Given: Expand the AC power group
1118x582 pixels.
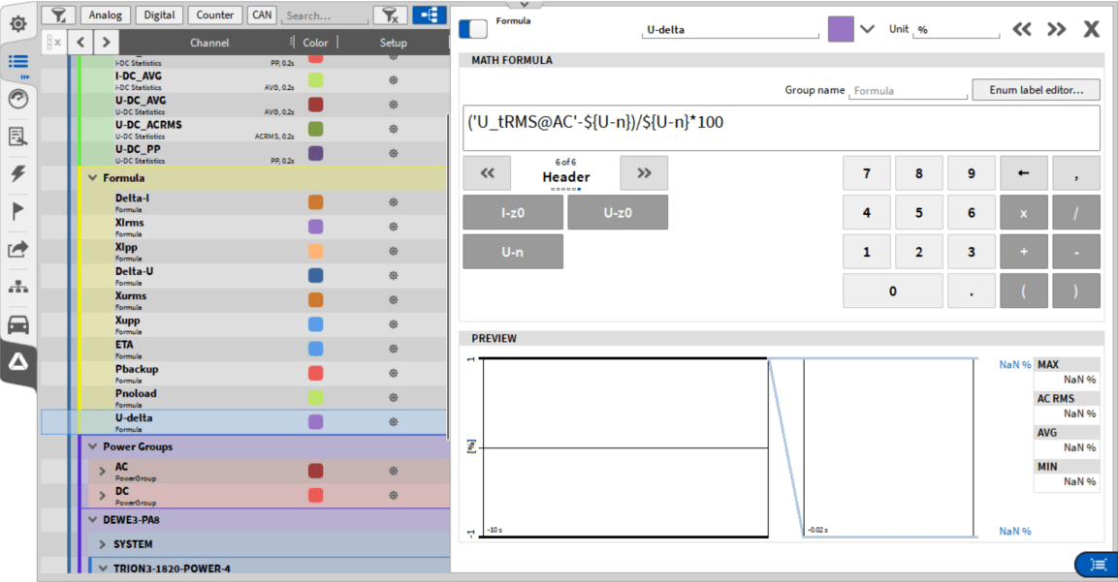Looking at the screenshot, I should click(x=103, y=471).
